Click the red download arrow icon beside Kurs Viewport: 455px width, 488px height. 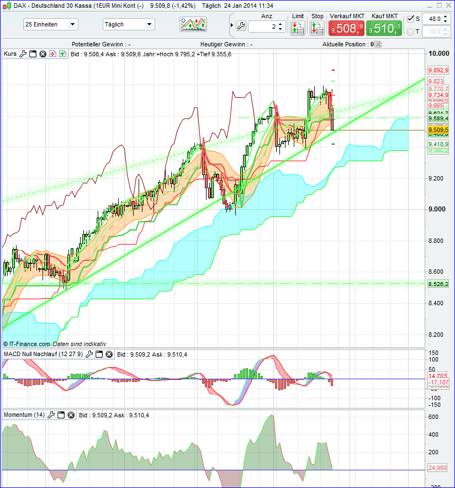tap(53, 54)
